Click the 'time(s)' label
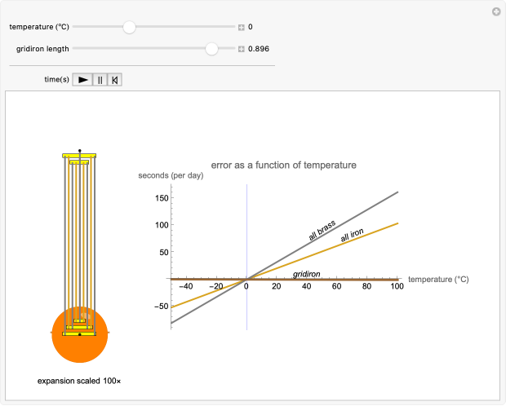 56,79
